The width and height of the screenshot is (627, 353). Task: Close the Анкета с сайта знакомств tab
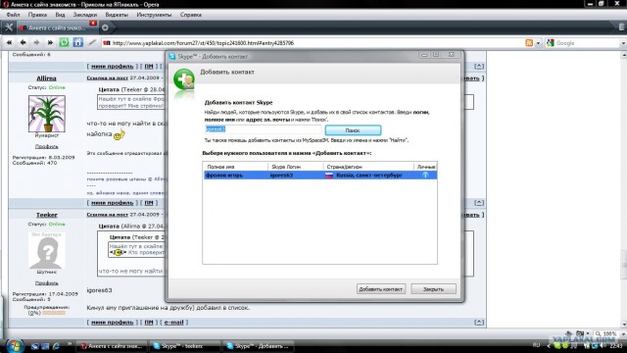93,24
